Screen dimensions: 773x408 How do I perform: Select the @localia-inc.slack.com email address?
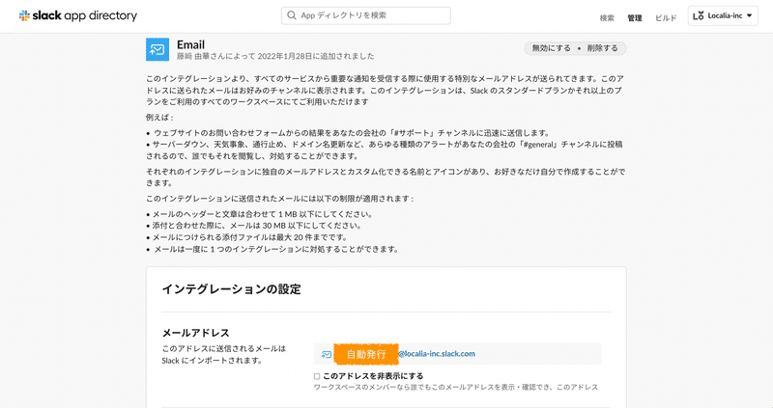click(437, 353)
